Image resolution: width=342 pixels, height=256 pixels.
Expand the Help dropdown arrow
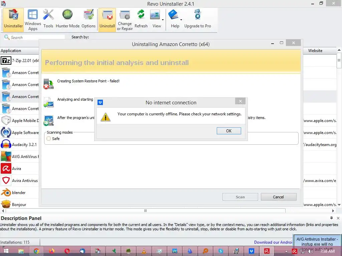click(x=181, y=20)
